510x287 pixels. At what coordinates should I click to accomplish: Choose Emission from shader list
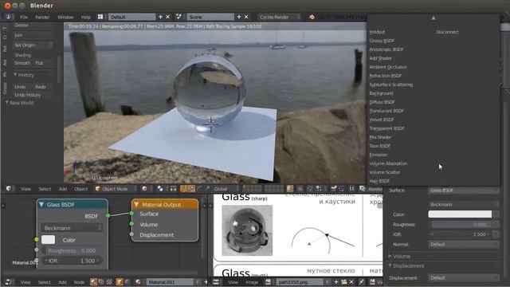click(379, 155)
